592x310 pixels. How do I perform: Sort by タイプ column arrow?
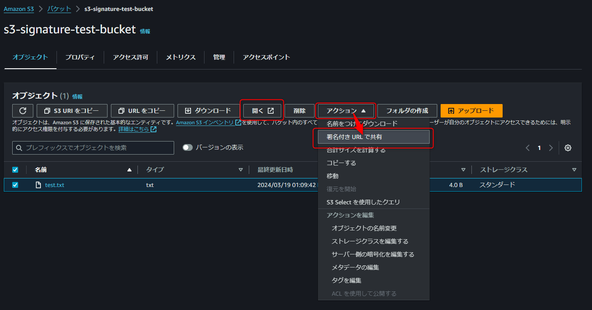(x=241, y=170)
